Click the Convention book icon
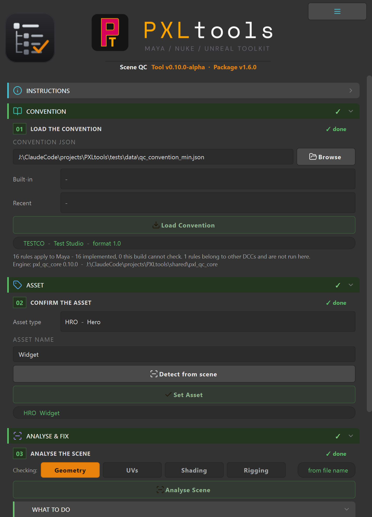The image size is (372, 517). (x=18, y=111)
